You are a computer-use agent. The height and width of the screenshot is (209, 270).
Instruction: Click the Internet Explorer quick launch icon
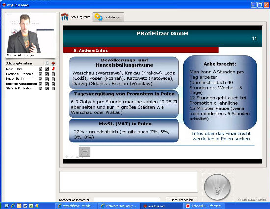13,206
